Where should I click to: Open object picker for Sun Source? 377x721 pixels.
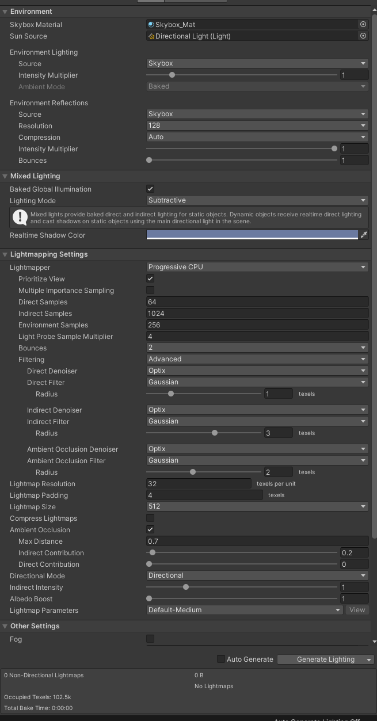pyautogui.click(x=363, y=36)
